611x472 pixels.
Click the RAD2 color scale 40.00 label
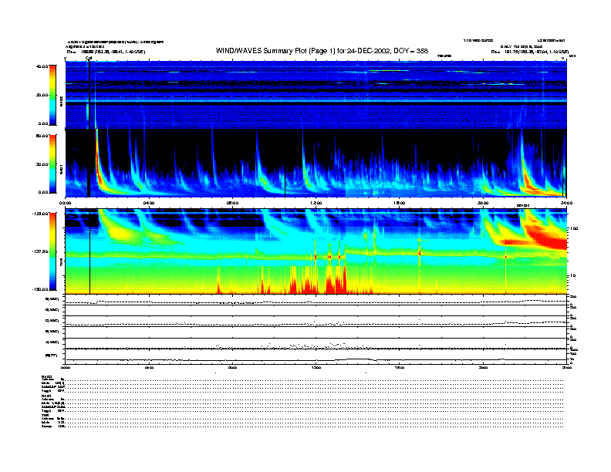(42, 66)
